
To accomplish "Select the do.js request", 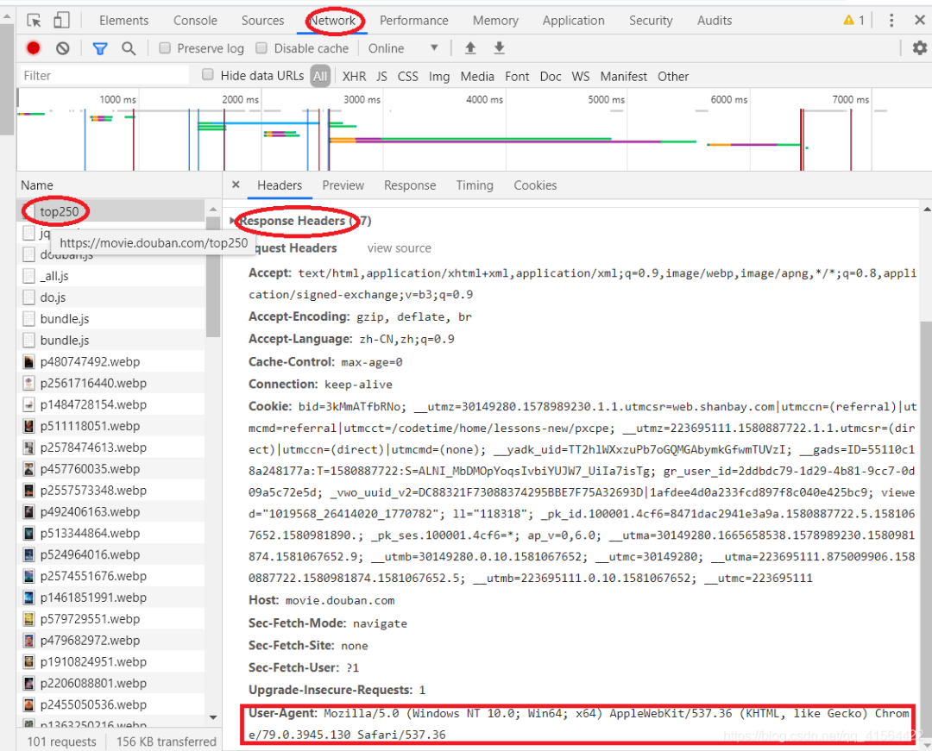I will coord(110,297).
